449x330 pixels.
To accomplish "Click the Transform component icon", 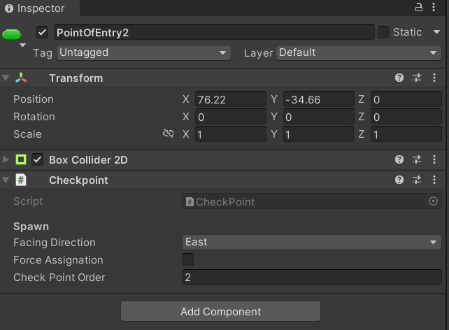I will [21, 78].
